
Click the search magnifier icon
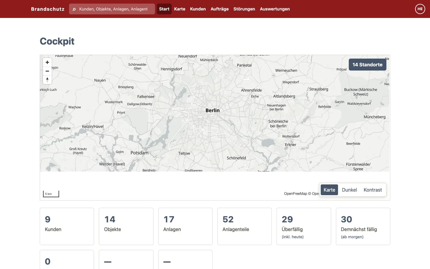[x=74, y=9]
